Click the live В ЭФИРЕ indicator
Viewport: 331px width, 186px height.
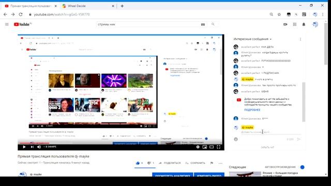point(50,147)
